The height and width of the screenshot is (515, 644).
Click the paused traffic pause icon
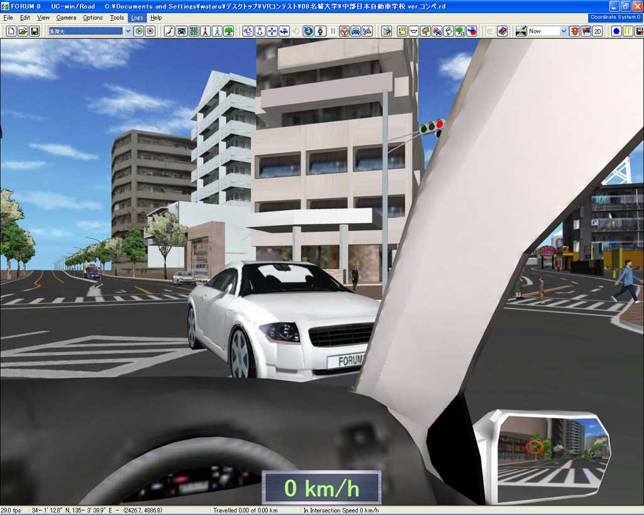pyautogui.click(x=333, y=31)
